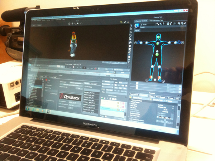Toggle the Recording checkbox in device panel
The height and width of the screenshot is (161, 215).
46,85
